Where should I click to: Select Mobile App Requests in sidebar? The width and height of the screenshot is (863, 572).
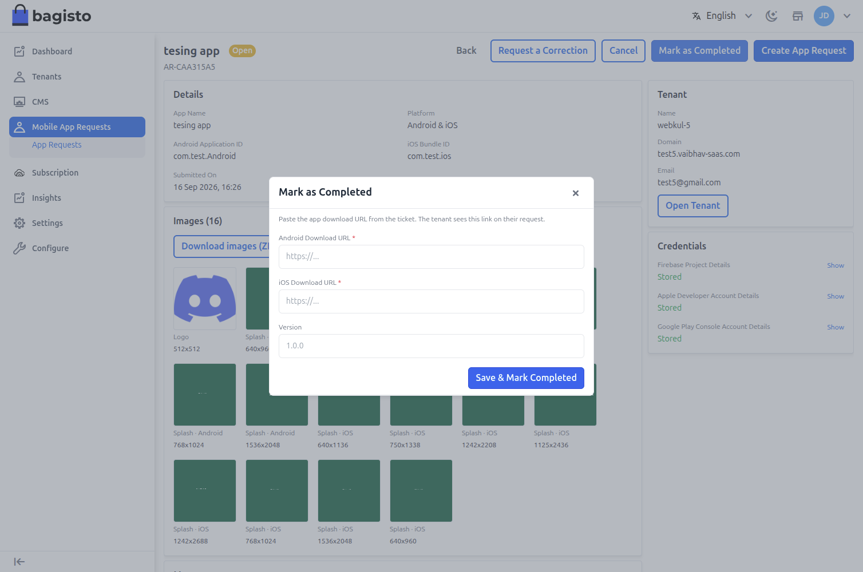77,127
